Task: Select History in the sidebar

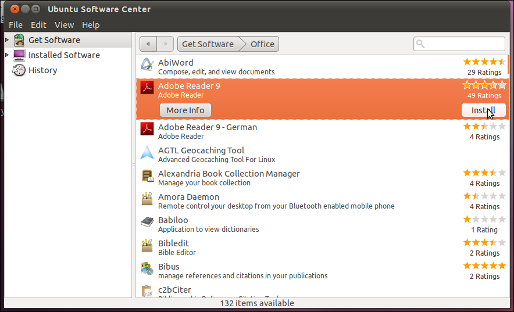Action: 68,70
